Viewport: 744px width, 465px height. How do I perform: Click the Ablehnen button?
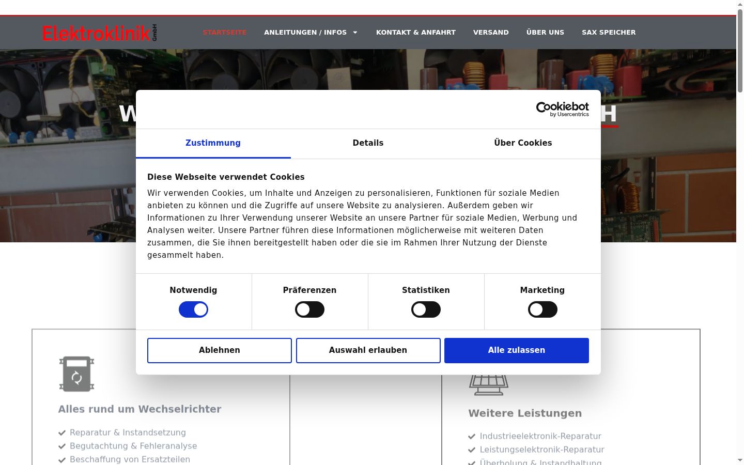click(220, 350)
